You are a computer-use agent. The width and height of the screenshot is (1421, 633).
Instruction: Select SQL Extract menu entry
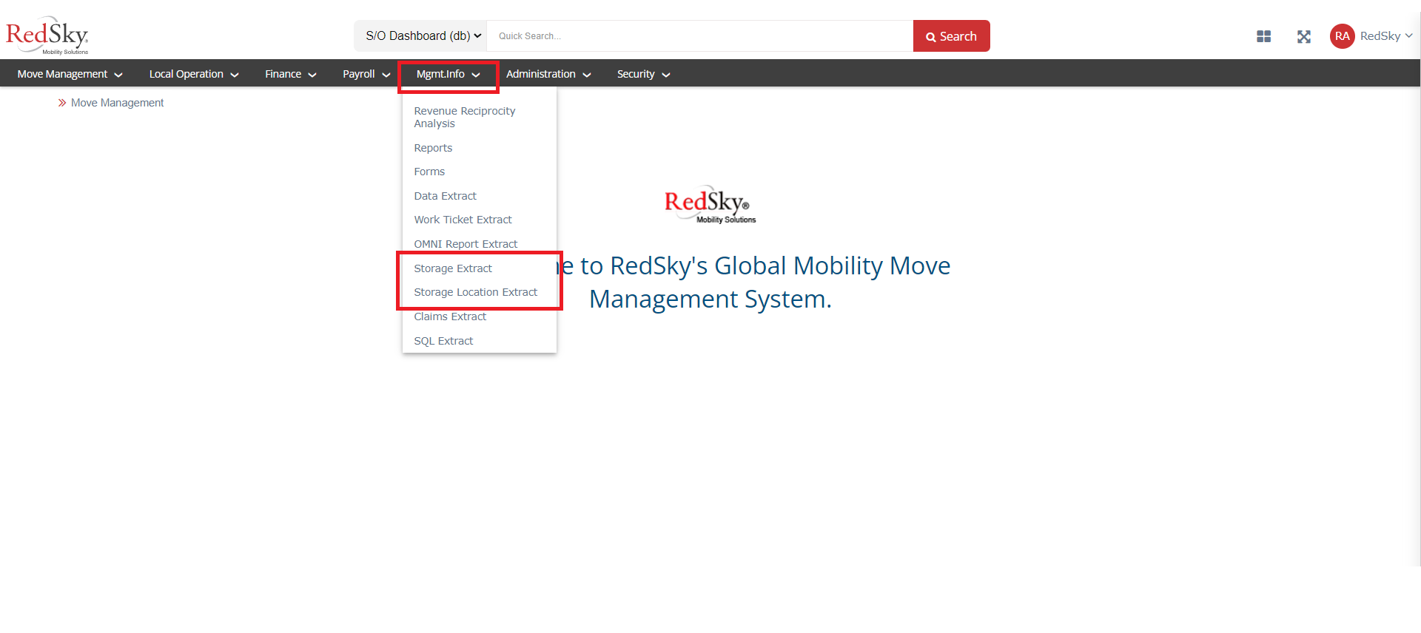click(x=443, y=341)
